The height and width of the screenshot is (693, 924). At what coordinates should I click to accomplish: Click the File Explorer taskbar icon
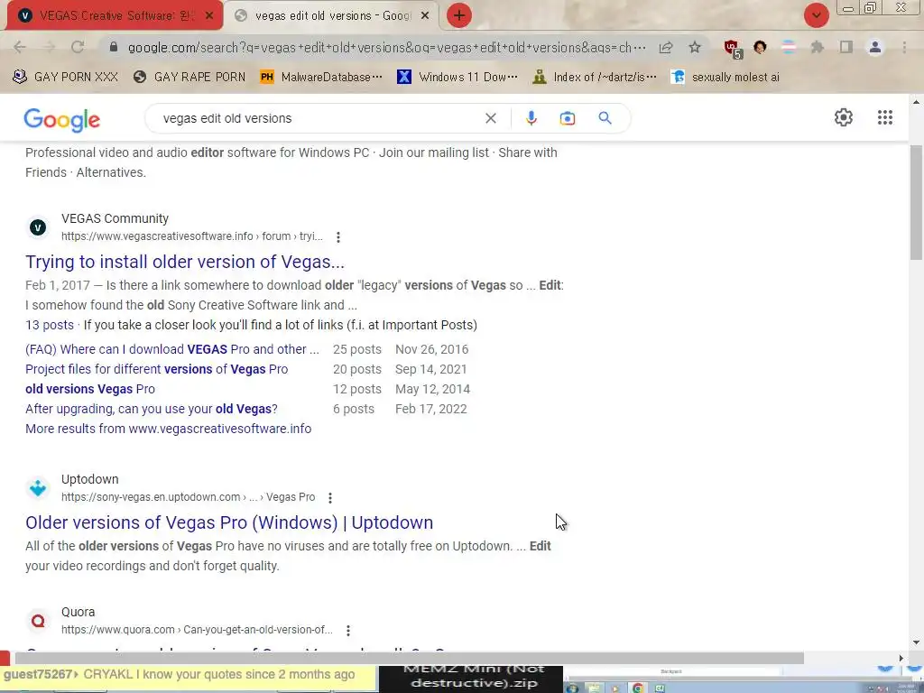pos(595,687)
